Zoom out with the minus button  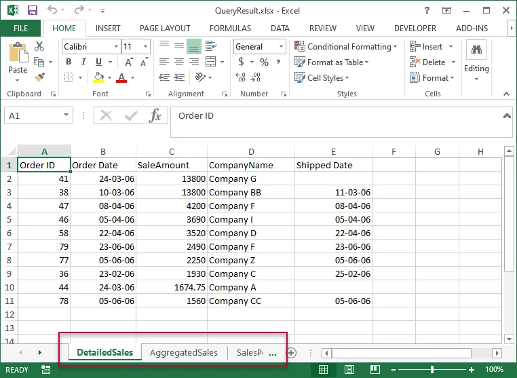coord(394,370)
